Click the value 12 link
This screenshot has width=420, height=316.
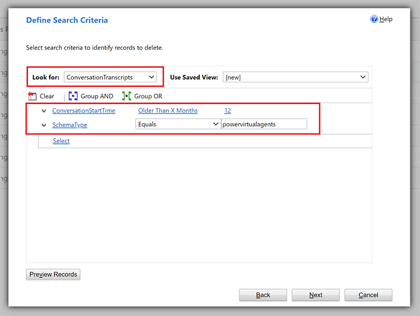tap(228, 110)
